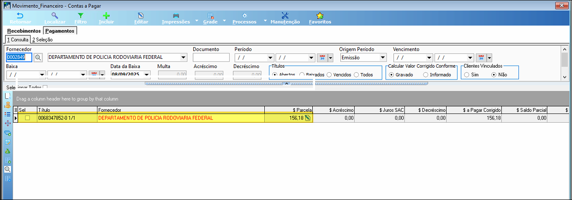Click the filter panel scroll down arrow

(x=564, y=78)
